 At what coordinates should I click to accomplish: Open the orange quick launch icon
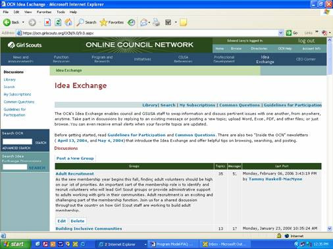coord(53,244)
